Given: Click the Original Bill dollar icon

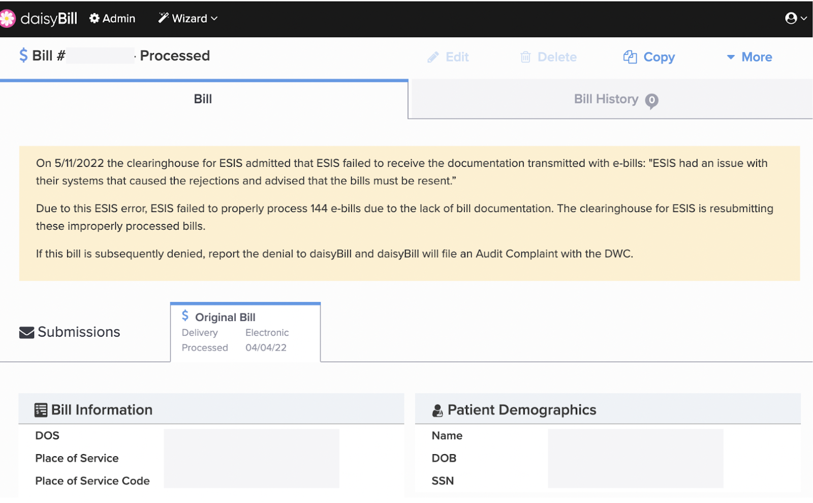Looking at the screenshot, I should [x=185, y=316].
